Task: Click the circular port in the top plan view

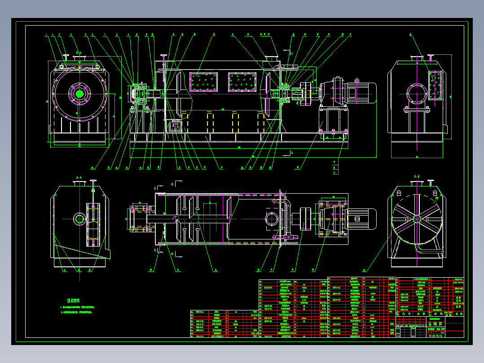Action: (x=272, y=219)
